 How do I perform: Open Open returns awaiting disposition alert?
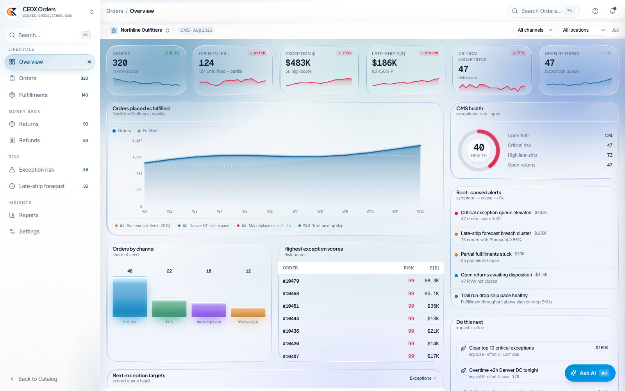[x=534, y=278]
